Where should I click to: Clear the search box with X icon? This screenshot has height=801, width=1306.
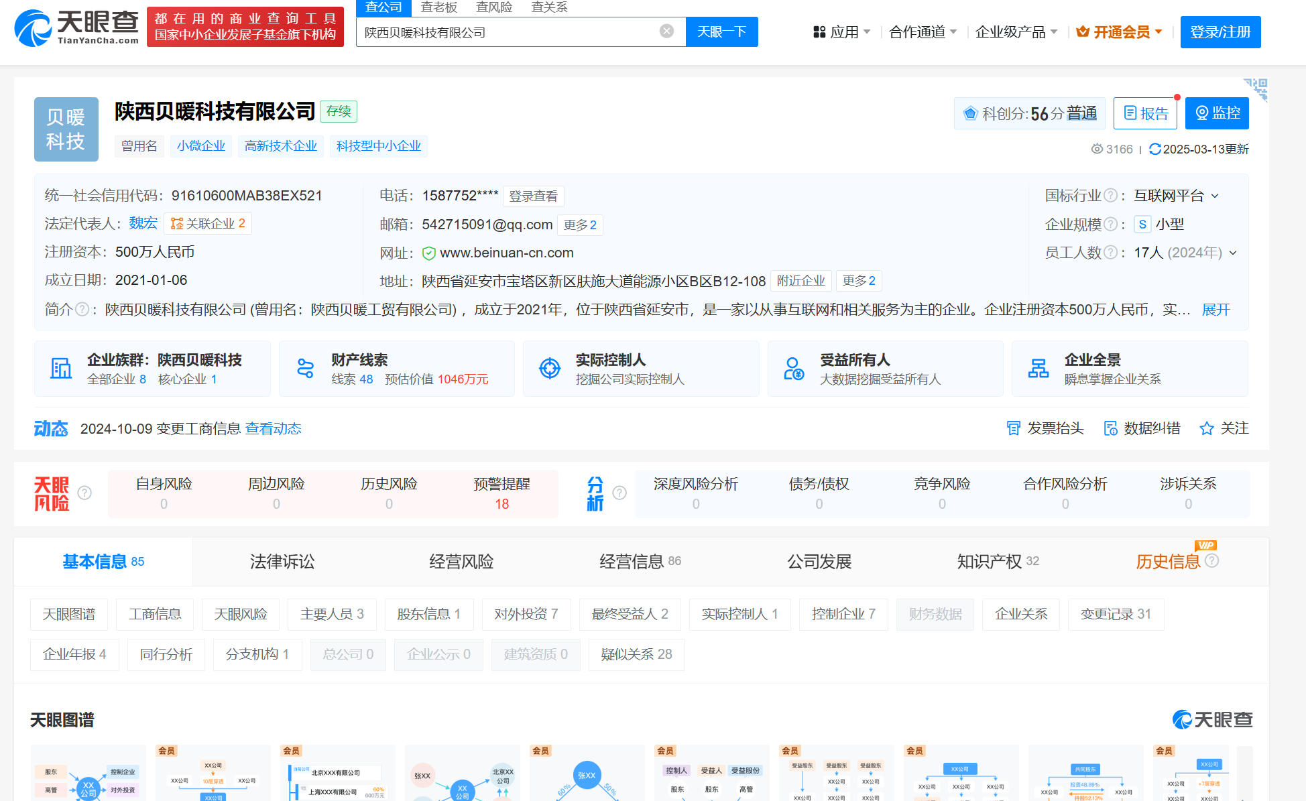coord(666,31)
